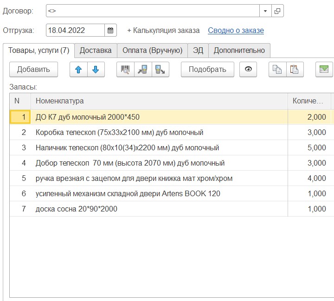Select the Дополнительно tab
The image size is (334, 301).
[239, 51]
